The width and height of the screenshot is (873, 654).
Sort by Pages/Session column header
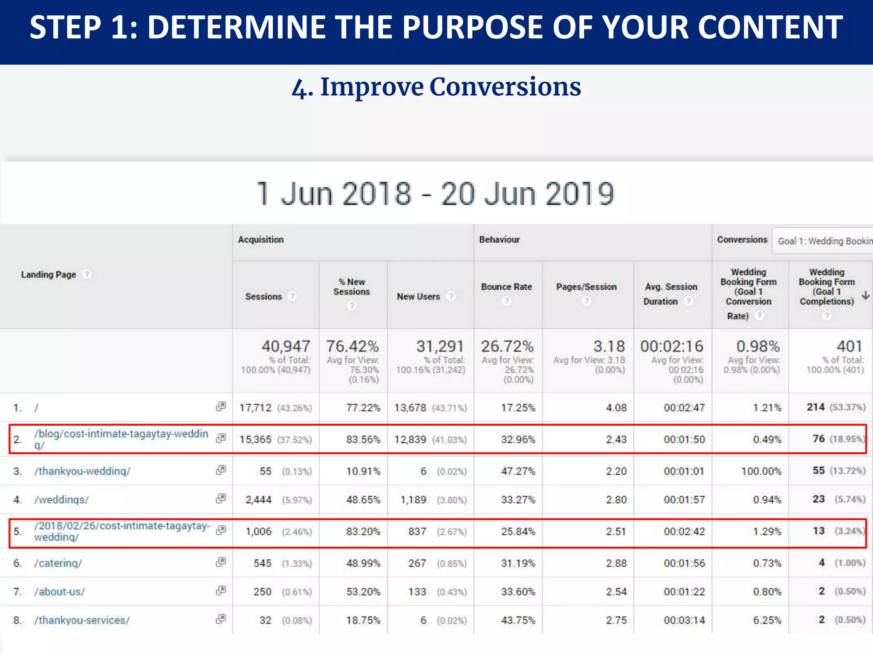pos(586,287)
